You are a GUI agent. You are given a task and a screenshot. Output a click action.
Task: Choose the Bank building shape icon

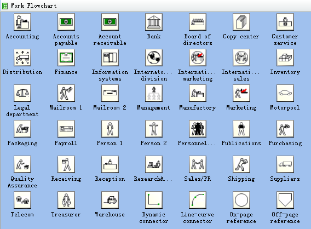click(154, 22)
